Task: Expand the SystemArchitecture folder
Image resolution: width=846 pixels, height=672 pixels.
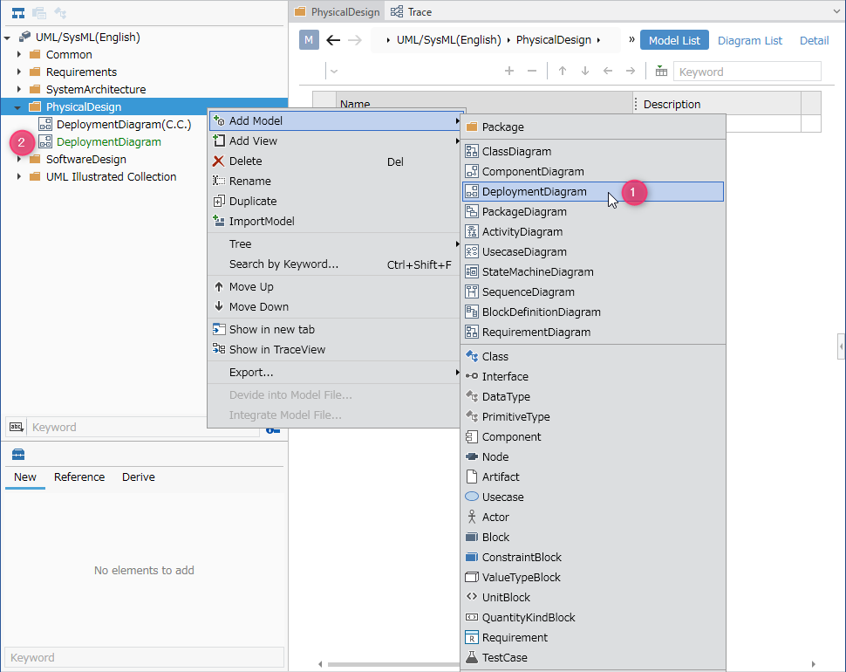Action: [19, 89]
